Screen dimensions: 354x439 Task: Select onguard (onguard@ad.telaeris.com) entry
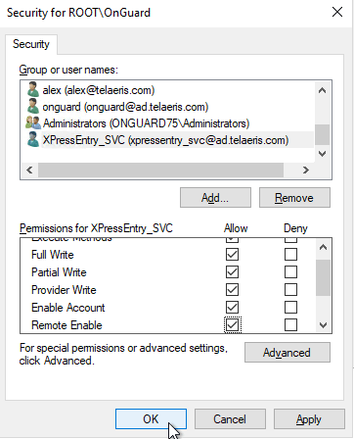pos(125,107)
